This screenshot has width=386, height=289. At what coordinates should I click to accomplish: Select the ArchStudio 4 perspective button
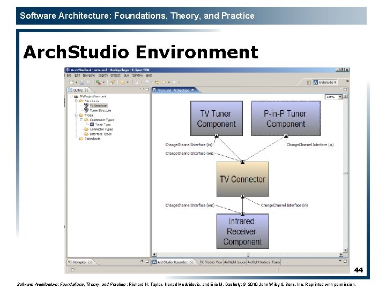click(x=325, y=82)
